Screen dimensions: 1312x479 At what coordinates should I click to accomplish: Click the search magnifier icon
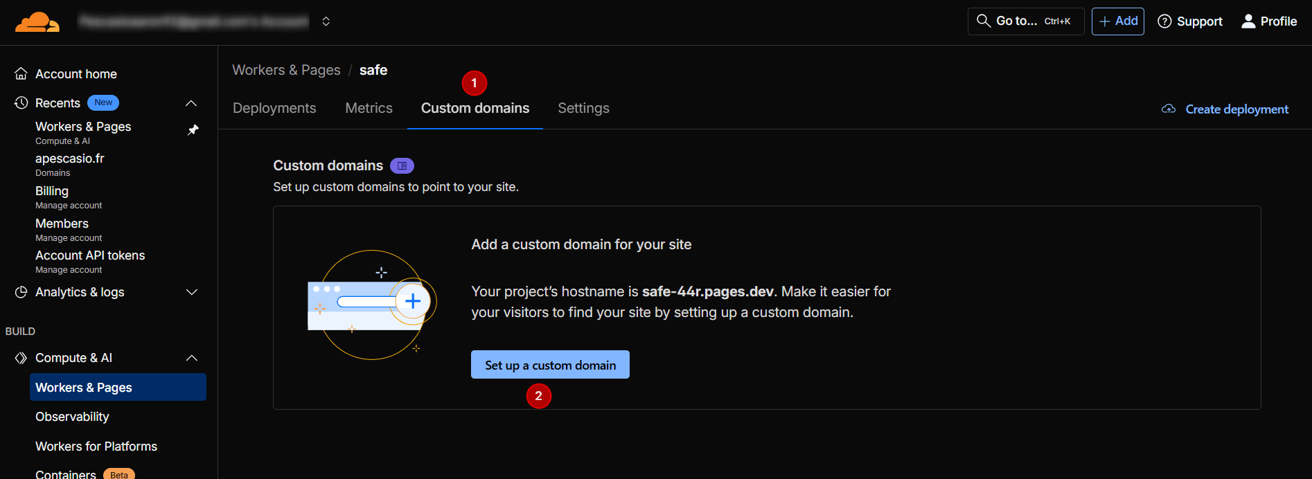[983, 21]
